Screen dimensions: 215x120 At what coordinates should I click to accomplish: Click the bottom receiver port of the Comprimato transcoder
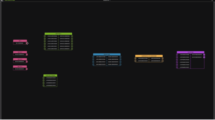click(x=135, y=61)
